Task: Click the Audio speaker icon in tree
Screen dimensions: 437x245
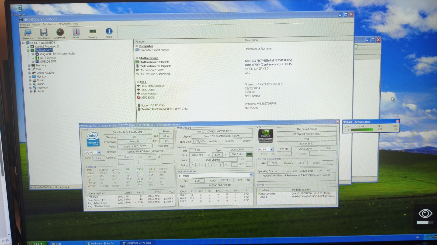Action: coord(34,84)
